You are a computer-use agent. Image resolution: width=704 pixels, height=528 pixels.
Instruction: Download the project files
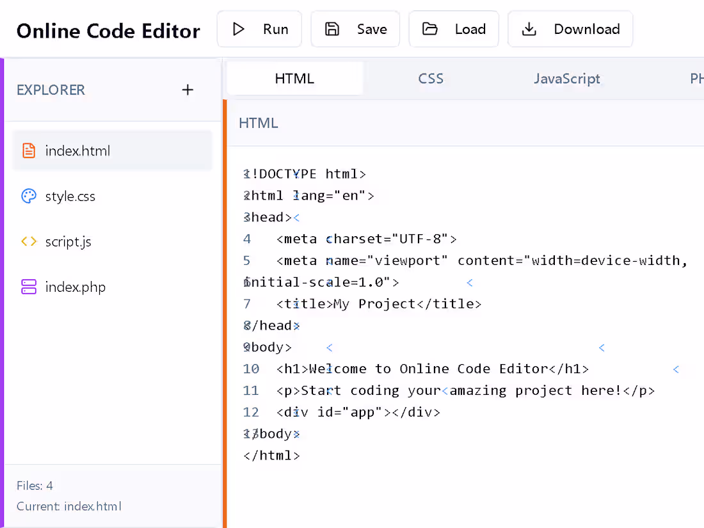(x=570, y=29)
